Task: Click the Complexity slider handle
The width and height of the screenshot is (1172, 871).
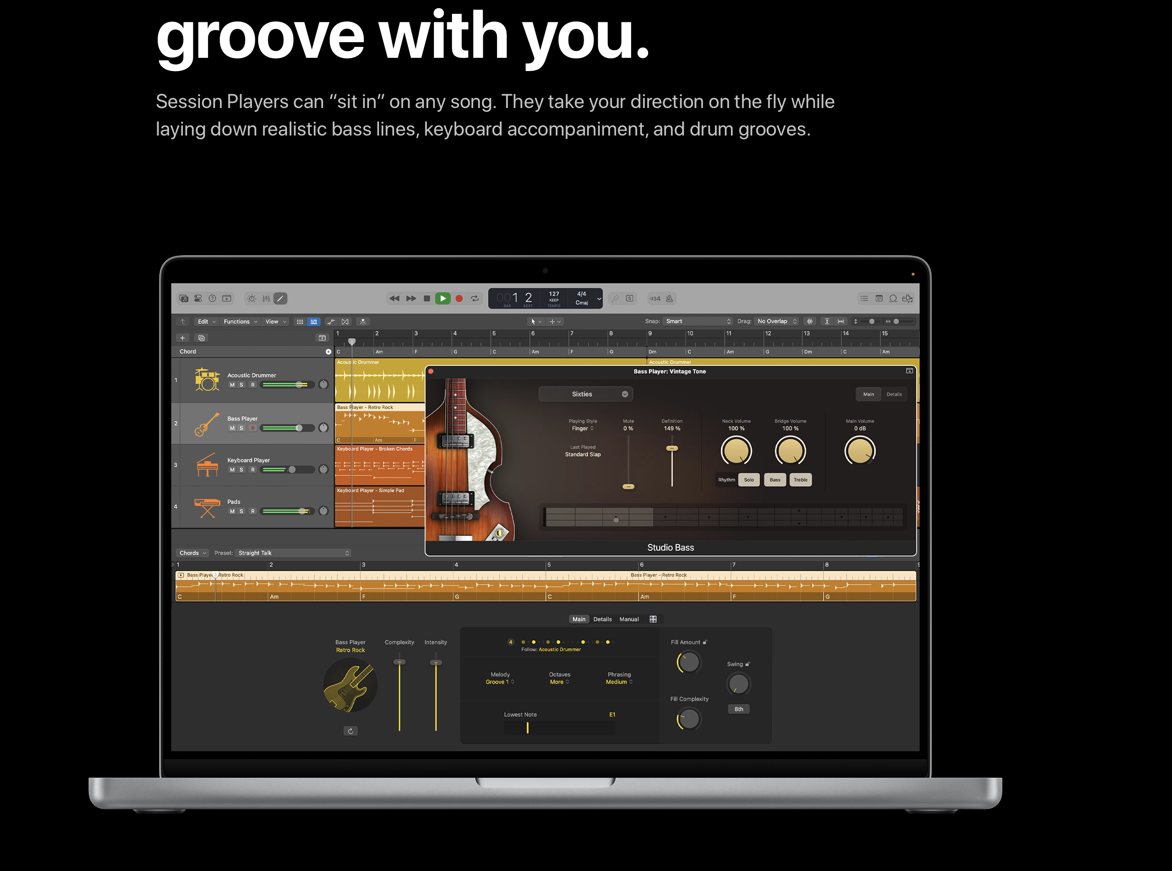Action: (x=399, y=662)
